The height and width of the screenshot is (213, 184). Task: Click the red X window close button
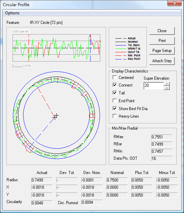(x=174, y=3)
